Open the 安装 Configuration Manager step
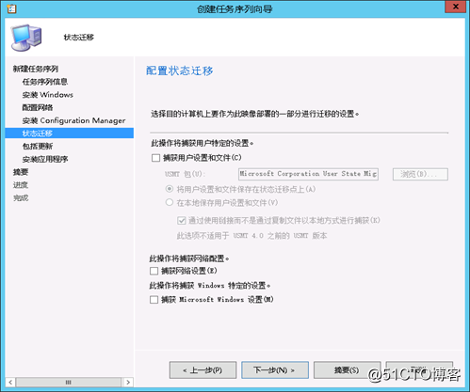The height and width of the screenshot is (392, 470). [73, 120]
